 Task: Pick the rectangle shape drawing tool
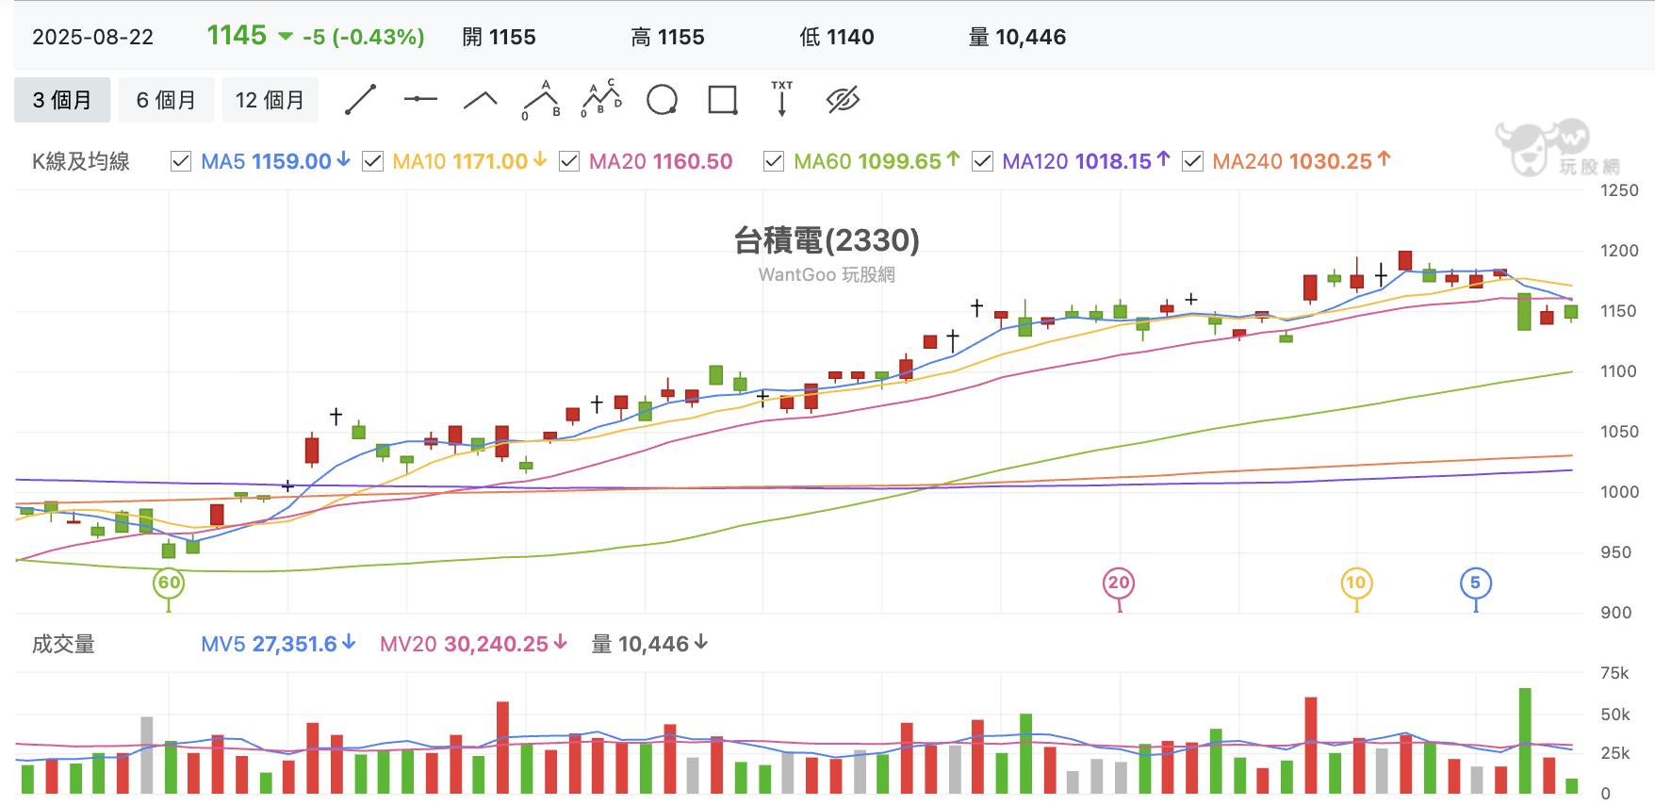click(722, 99)
